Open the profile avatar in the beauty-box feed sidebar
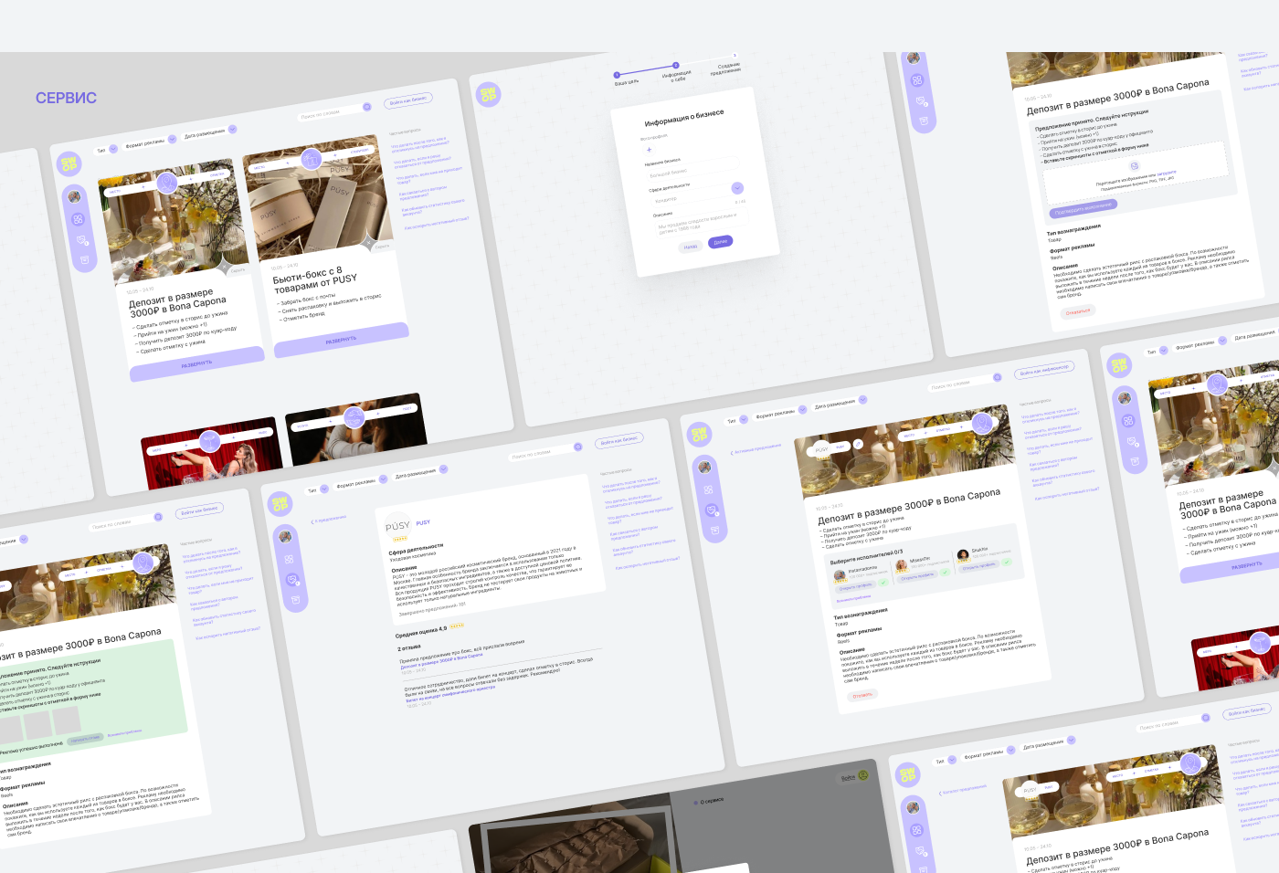The width and height of the screenshot is (1279, 873). pyautogui.click(x=74, y=196)
